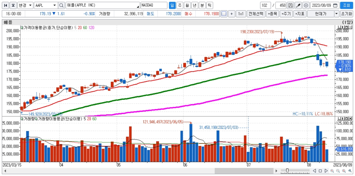Click the floppy disk save icon

[x=290, y=5]
